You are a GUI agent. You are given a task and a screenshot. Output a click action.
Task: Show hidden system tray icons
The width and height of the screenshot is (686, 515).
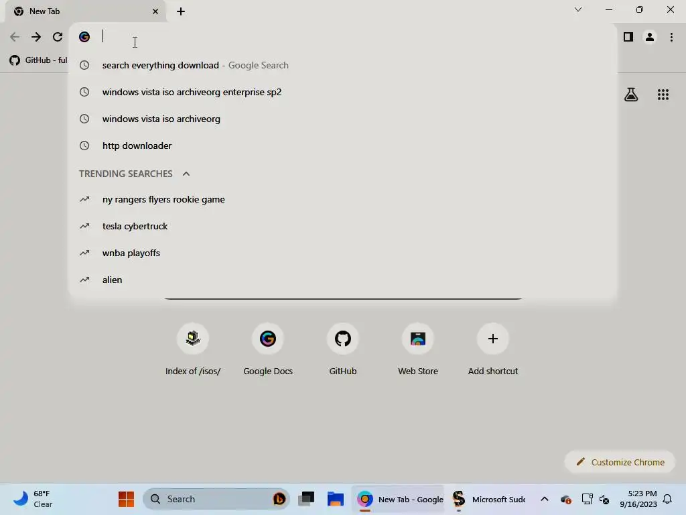tap(544, 499)
